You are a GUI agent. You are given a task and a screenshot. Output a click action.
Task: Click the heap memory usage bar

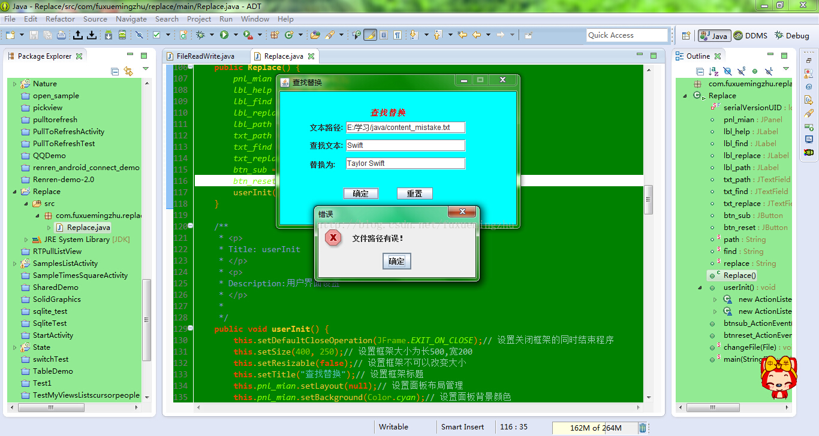coord(594,428)
